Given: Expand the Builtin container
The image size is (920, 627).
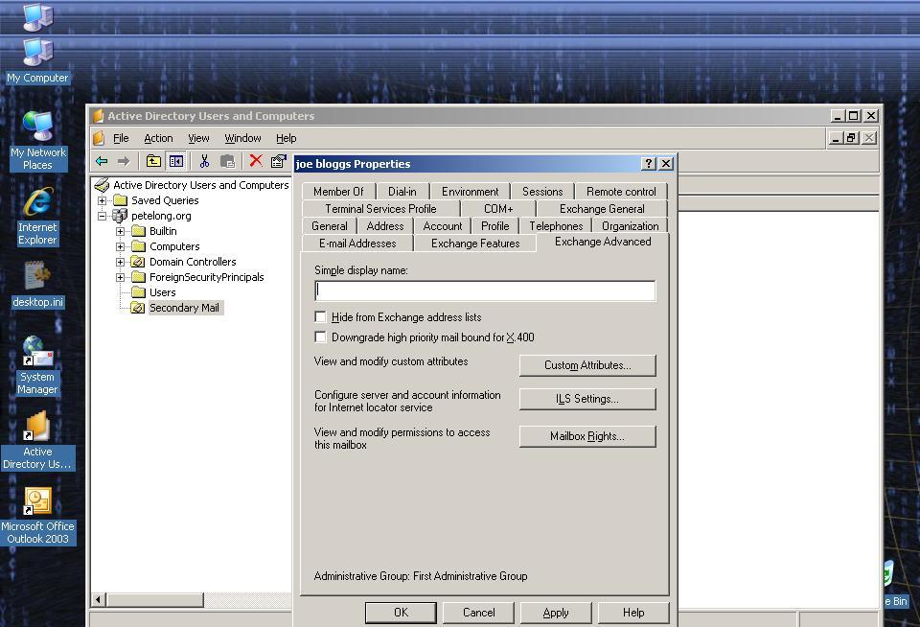Looking at the screenshot, I should click(121, 231).
